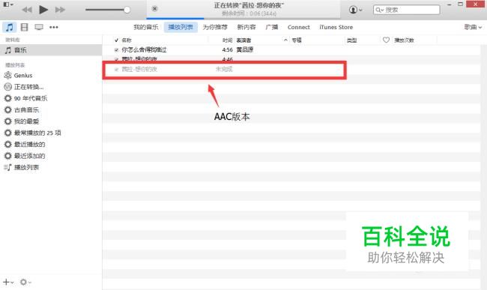Select the 播放列表 tab

(x=181, y=27)
